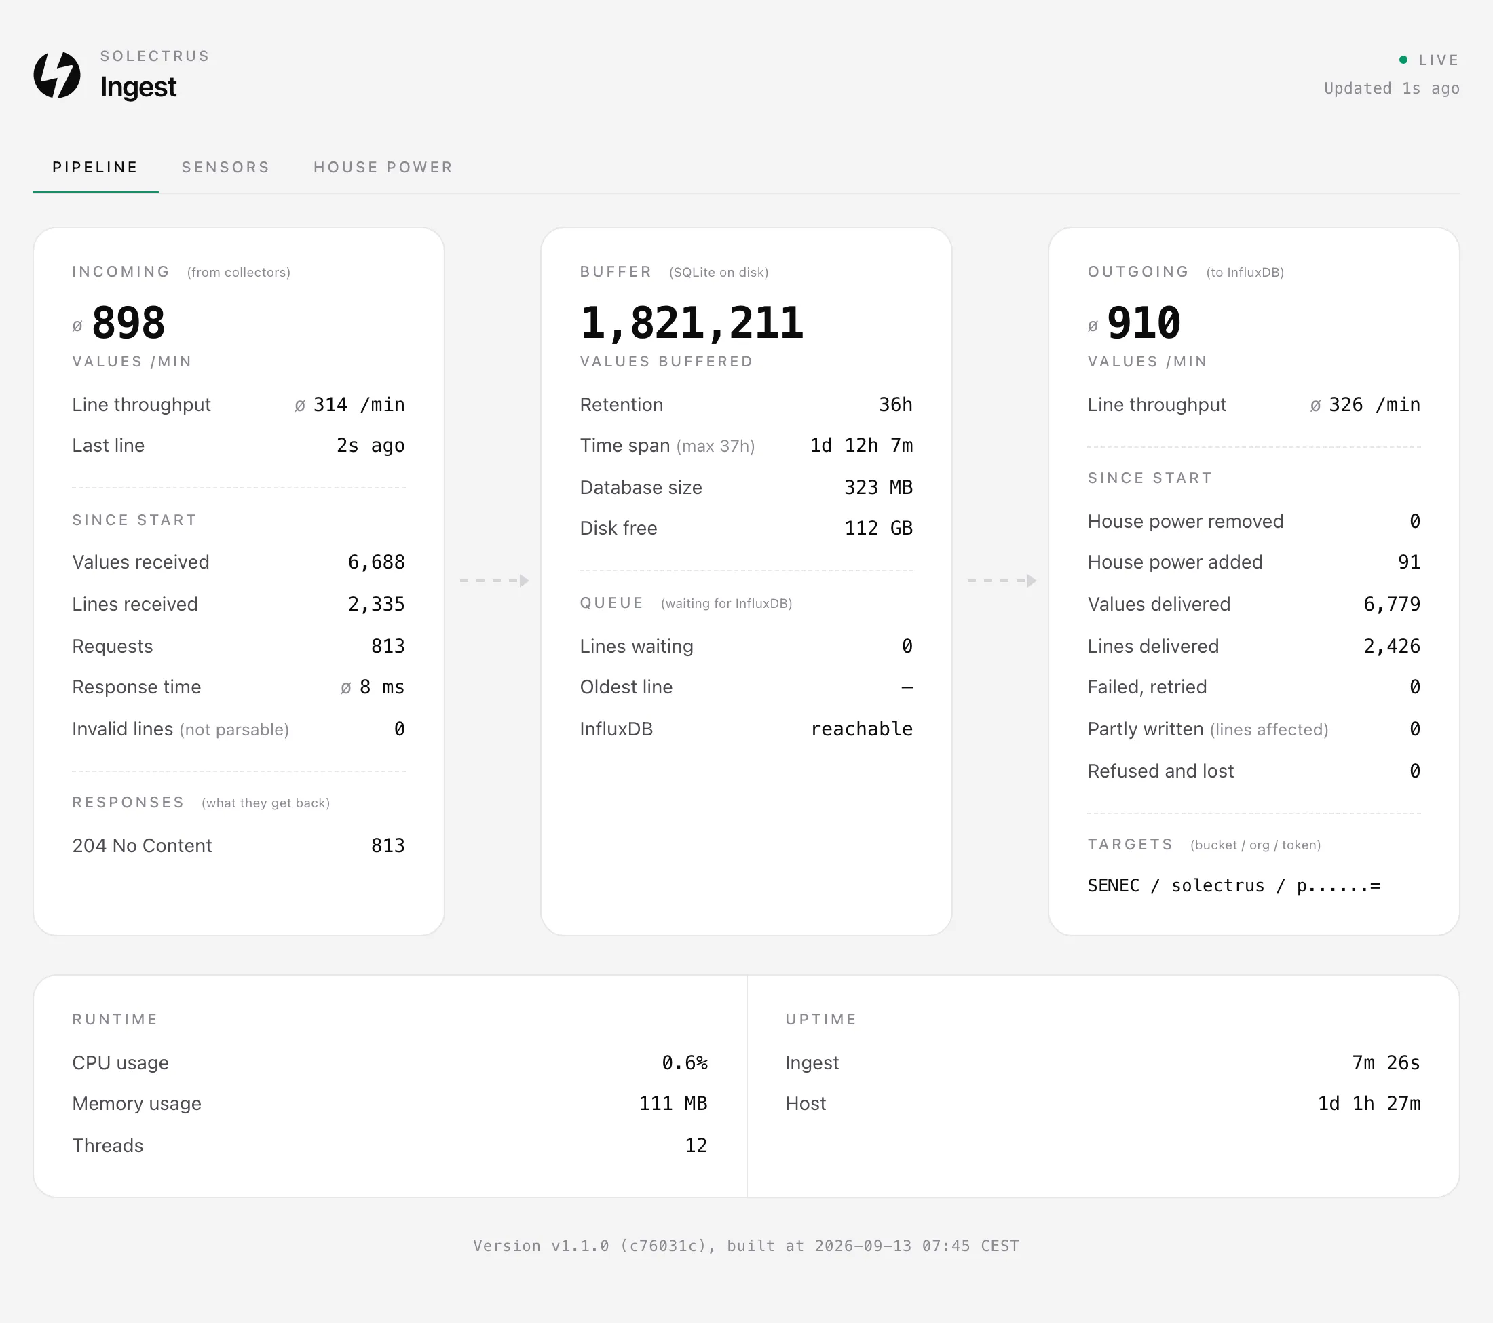Click the 'Updated 1s ago' text
This screenshot has width=1493, height=1323.
click(x=1391, y=88)
